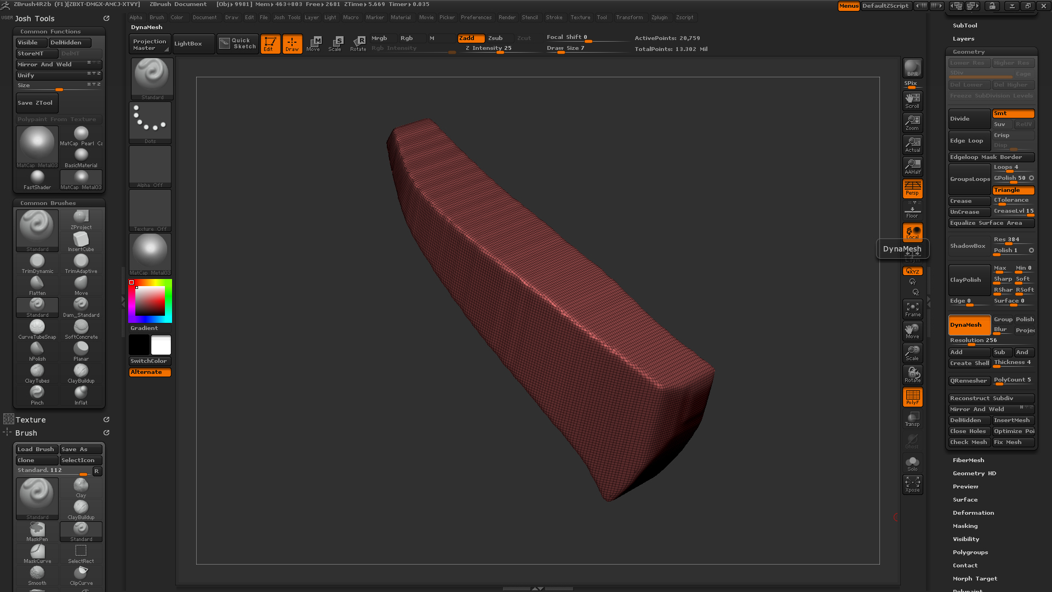Select the Scale mode icon in top shelf
This screenshot has height=592, width=1052.
335,44
